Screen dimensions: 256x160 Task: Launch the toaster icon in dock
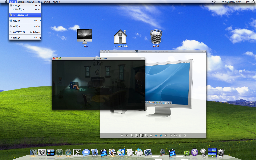(139, 152)
